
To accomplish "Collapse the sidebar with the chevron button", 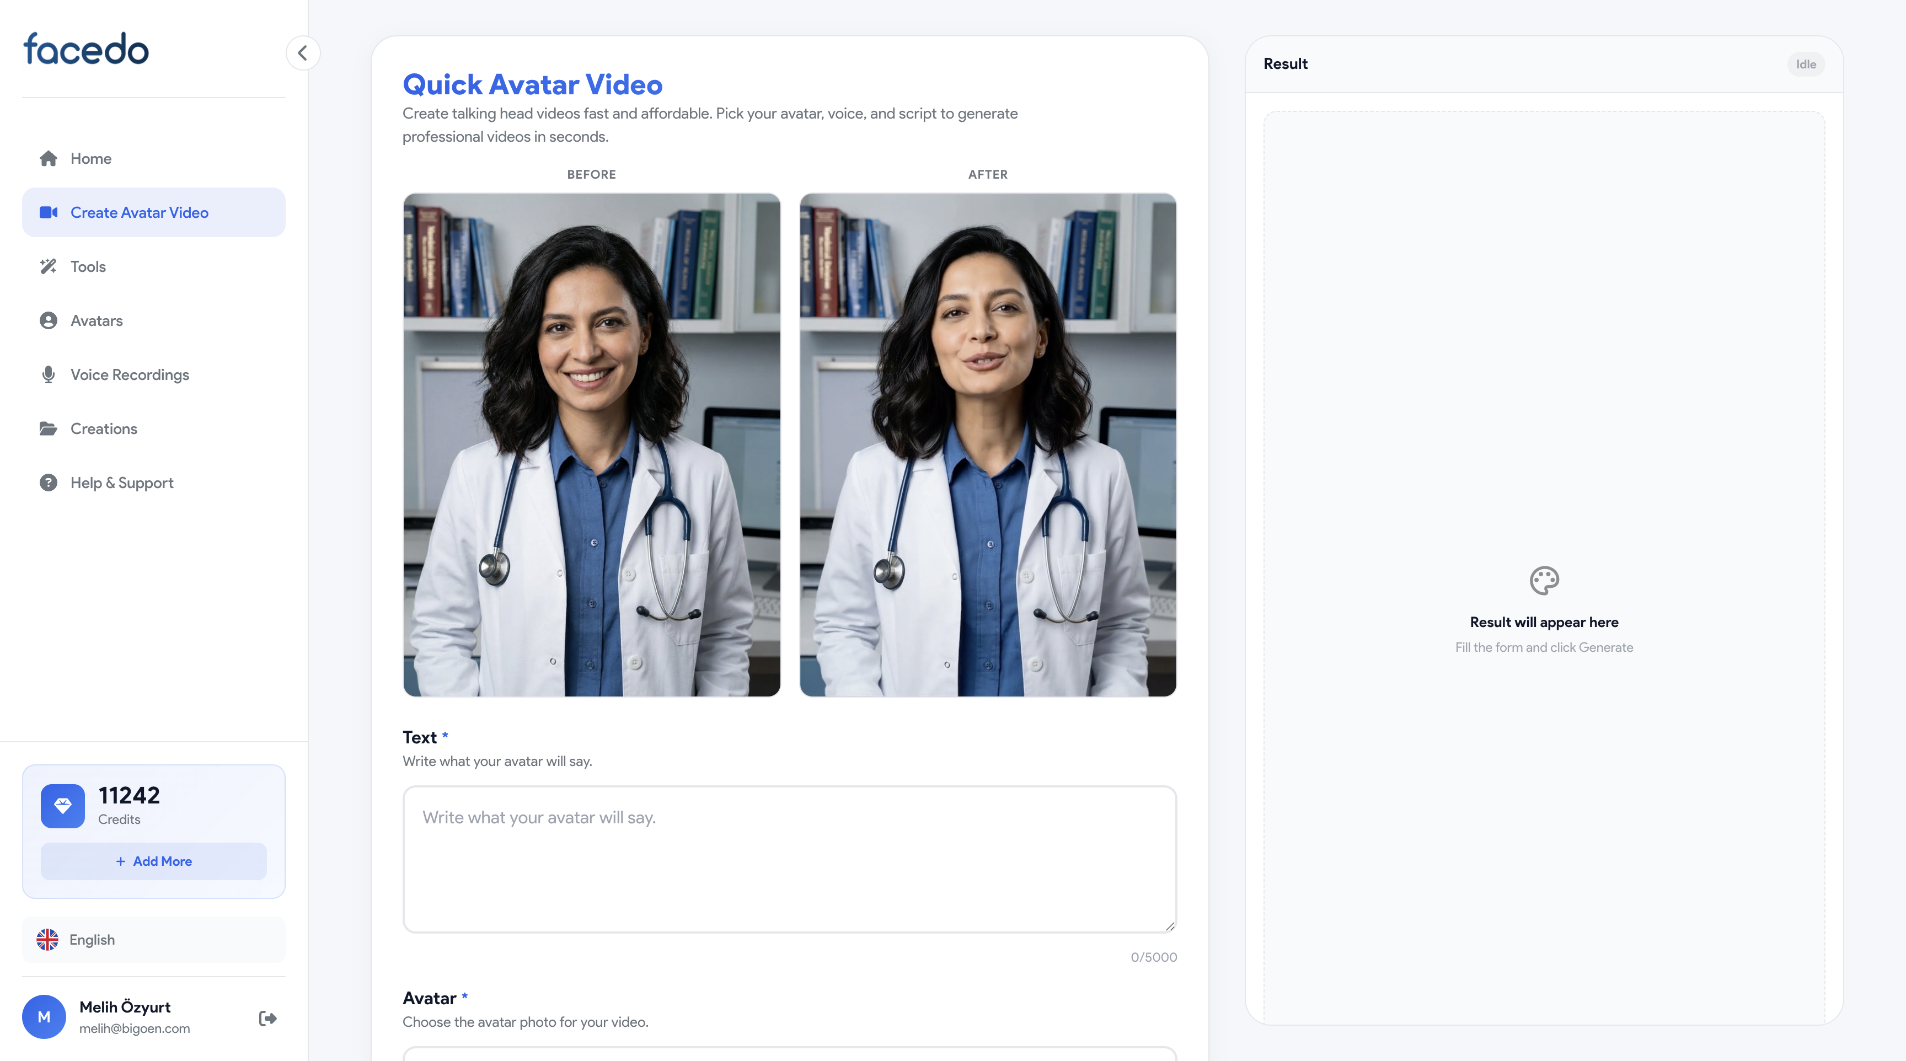I will 303,53.
